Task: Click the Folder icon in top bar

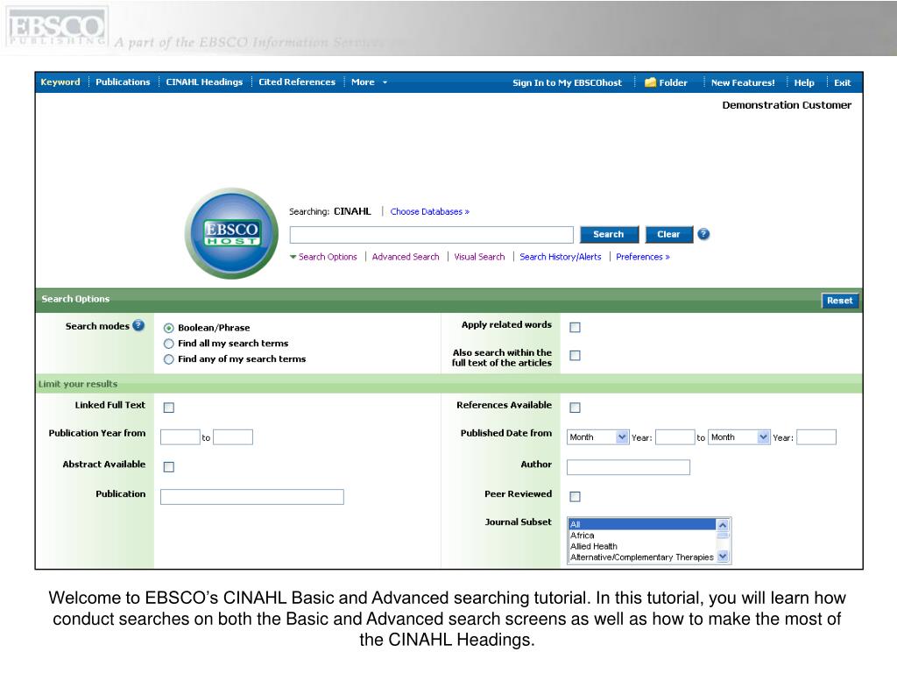Action: tap(650, 82)
